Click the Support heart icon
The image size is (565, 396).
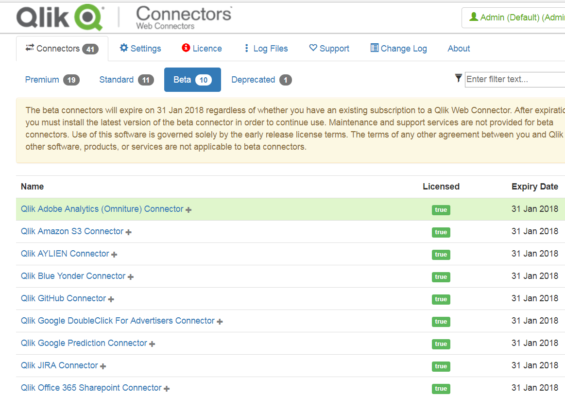pos(313,48)
